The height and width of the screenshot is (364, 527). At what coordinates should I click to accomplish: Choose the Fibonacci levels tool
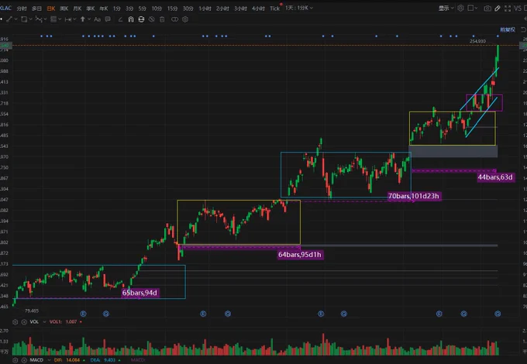pyautogui.click(x=53, y=19)
